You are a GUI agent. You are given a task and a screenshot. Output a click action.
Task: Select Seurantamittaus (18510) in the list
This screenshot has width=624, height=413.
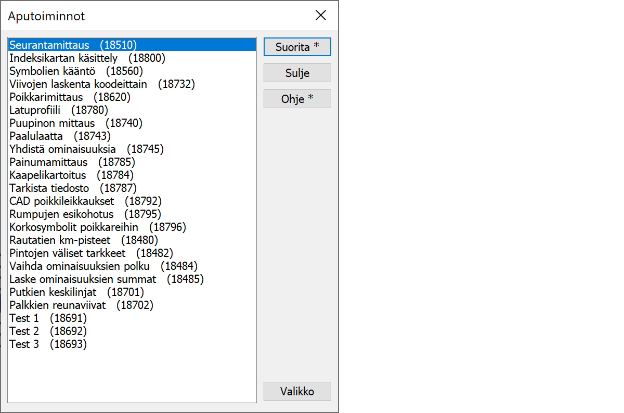pyautogui.click(x=73, y=45)
